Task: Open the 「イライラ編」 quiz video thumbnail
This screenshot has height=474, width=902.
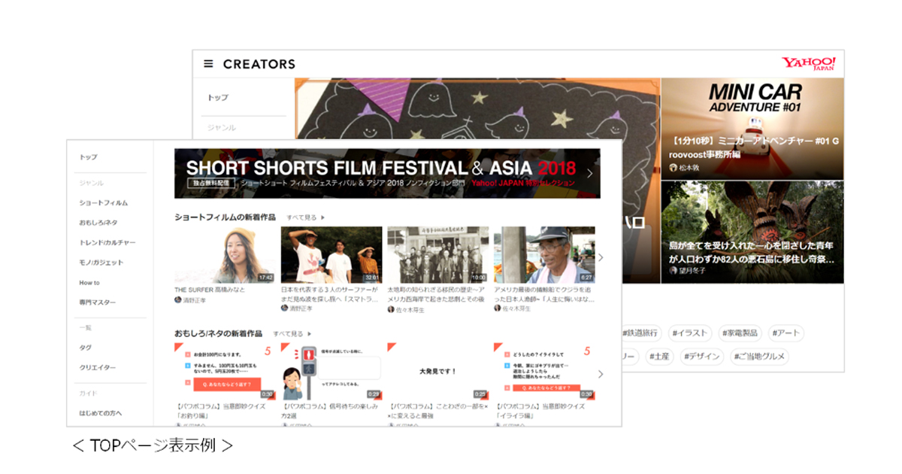Action: coord(544,371)
